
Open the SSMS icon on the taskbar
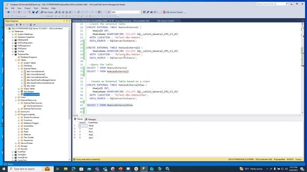coord(144,169)
